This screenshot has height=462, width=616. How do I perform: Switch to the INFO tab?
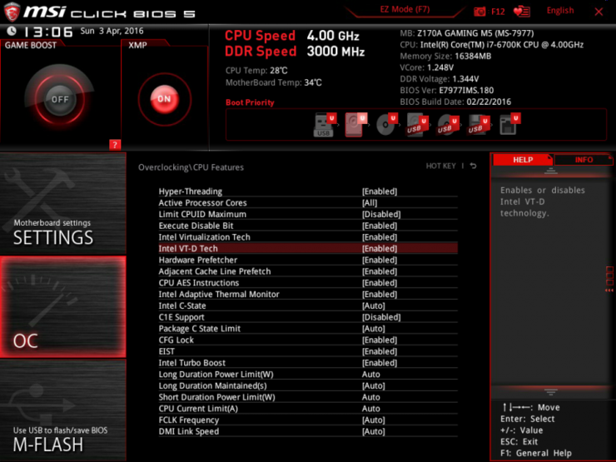coord(584,160)
